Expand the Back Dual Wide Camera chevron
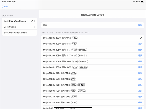146x109 pixels. [35, 21]
